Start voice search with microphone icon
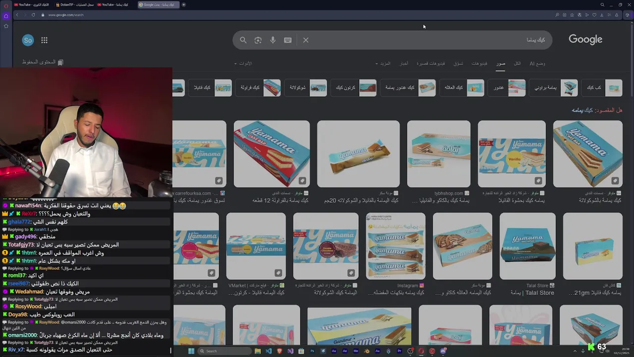The height and width of the screenshot is (357, 634). 273,40
